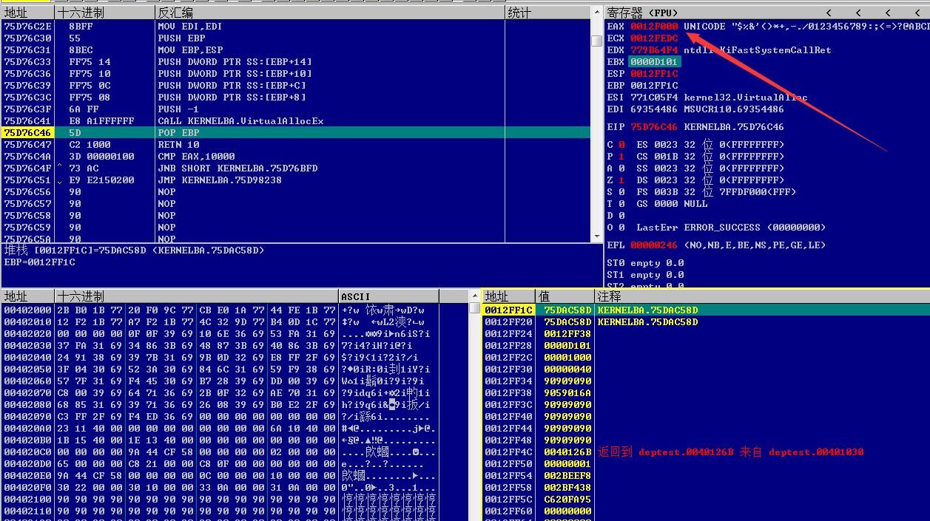930x521 pixels.
Task: Select stack value C620FA95 at 0012FF5C
Action: (x=567, y=499)
